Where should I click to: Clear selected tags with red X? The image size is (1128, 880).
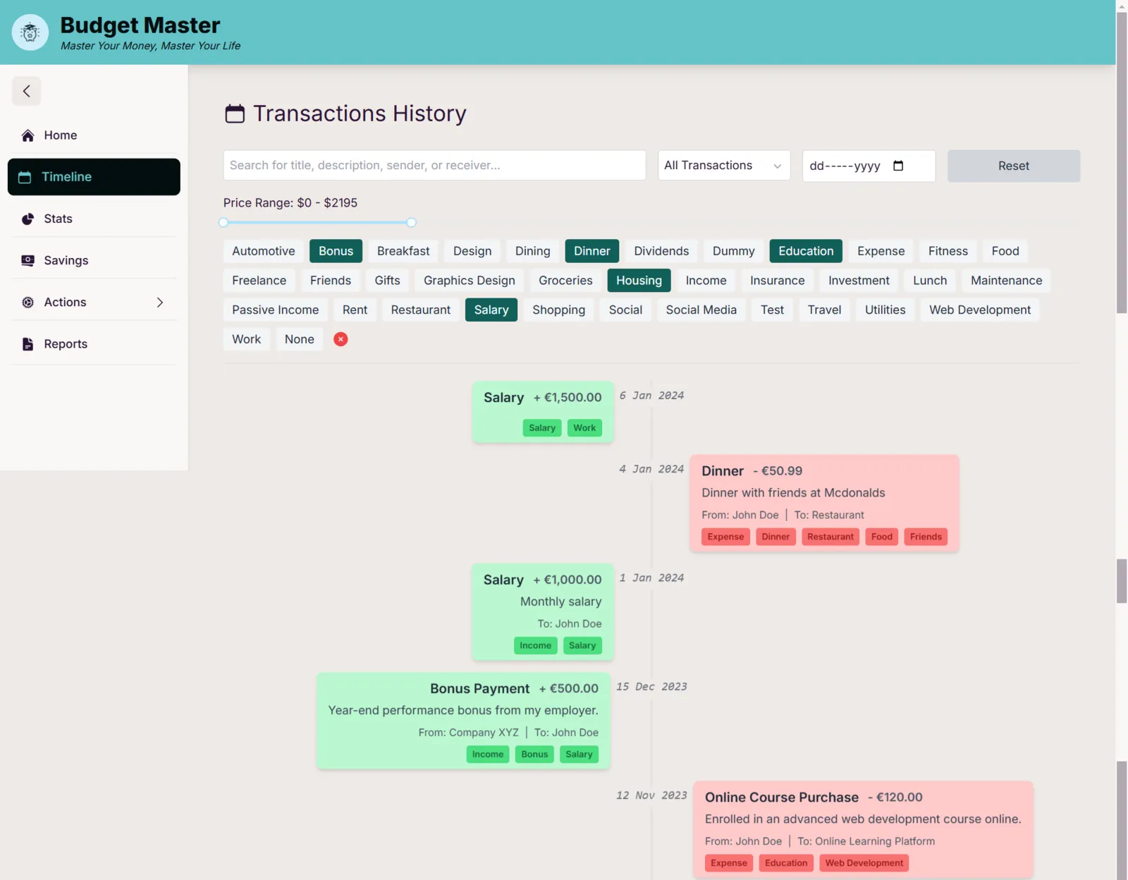click(x=341, y=339)
